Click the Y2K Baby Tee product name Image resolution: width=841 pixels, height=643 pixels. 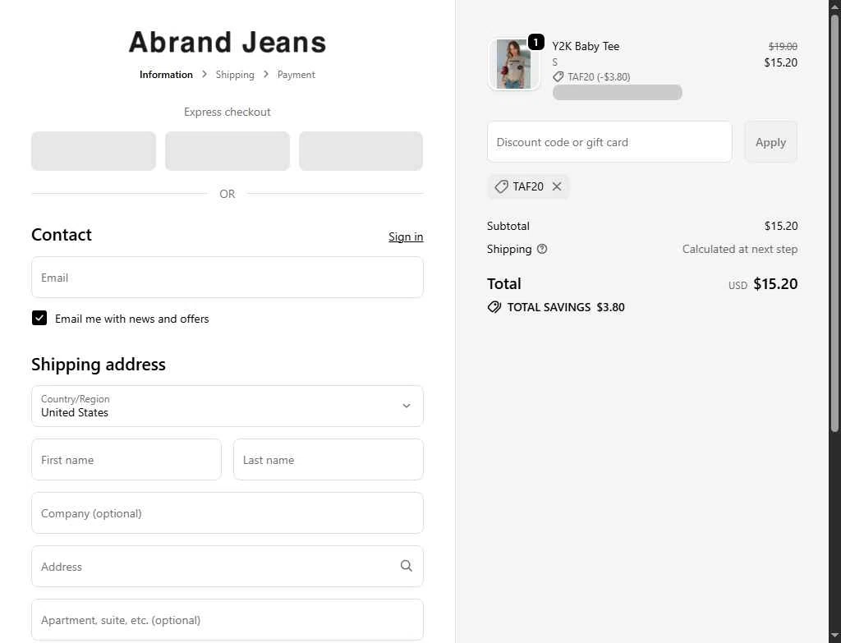click(x=586, y=47)
